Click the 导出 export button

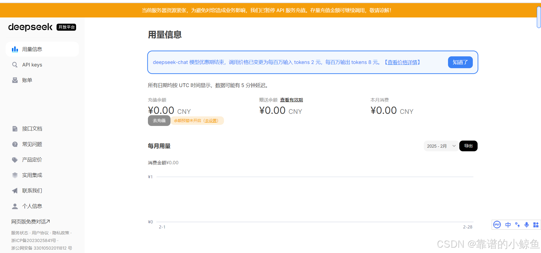(468, 146)
